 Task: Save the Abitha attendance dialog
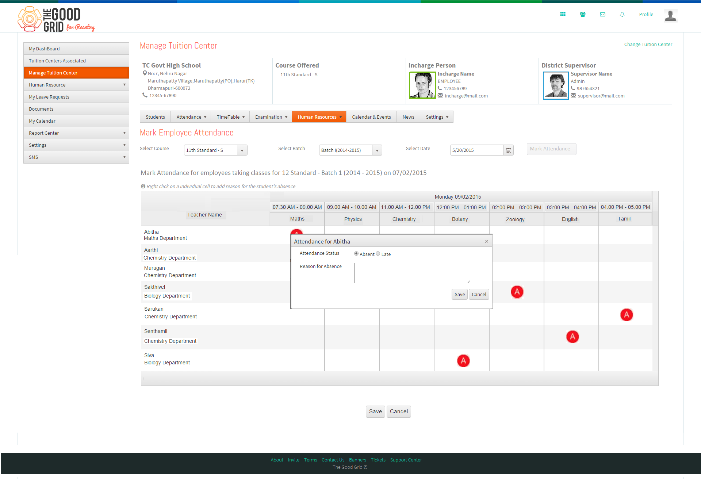(460, 294)
